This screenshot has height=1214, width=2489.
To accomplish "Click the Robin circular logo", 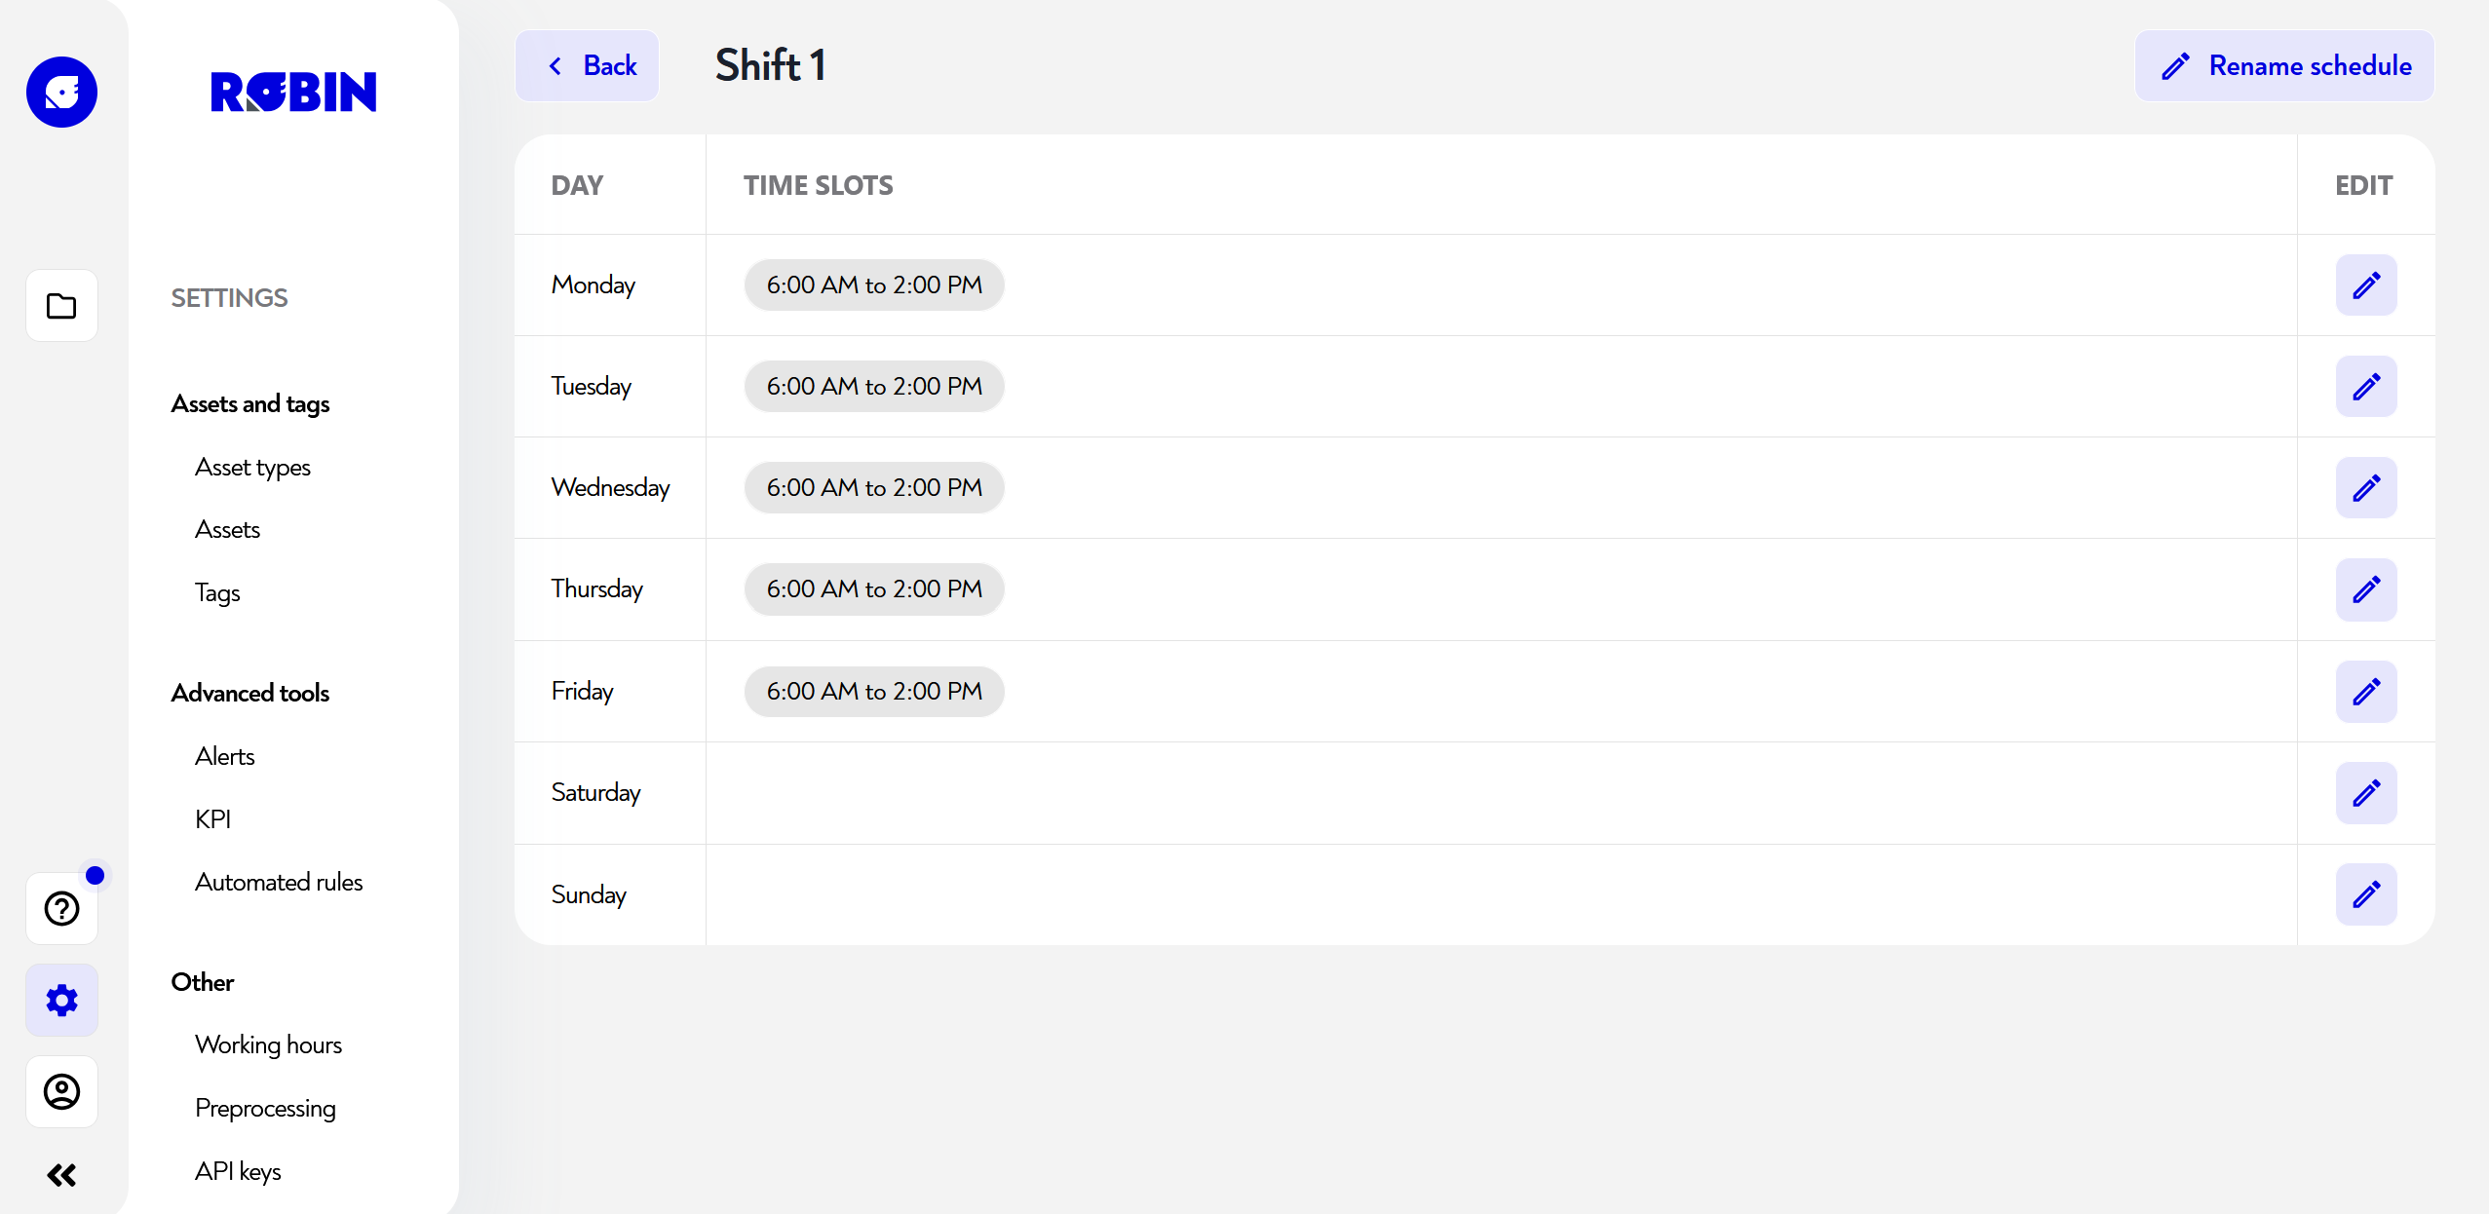I will pos(61,92).
